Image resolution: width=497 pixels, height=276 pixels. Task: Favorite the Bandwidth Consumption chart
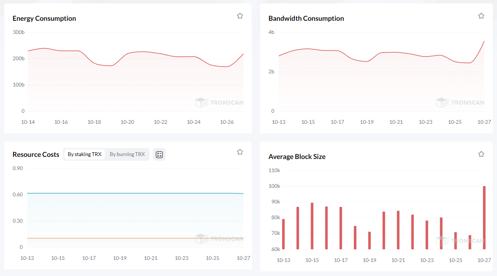point(481,16)
